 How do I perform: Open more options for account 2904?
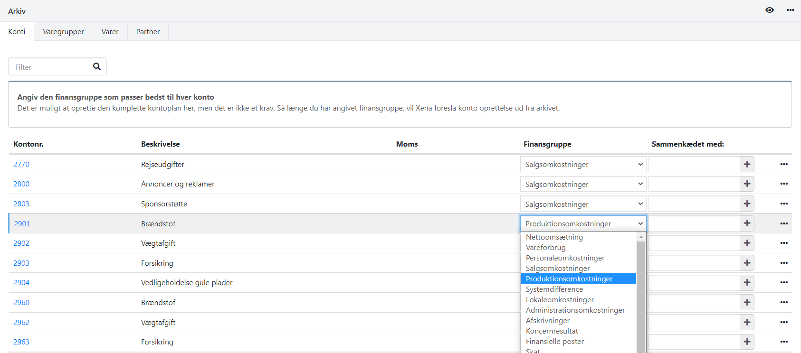[784, 282]
